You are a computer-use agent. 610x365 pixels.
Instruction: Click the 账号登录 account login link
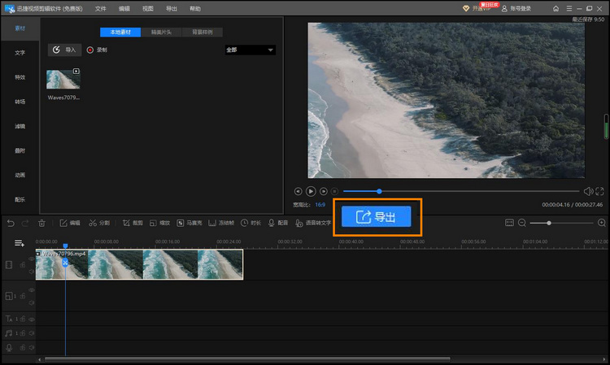point(516,9)
